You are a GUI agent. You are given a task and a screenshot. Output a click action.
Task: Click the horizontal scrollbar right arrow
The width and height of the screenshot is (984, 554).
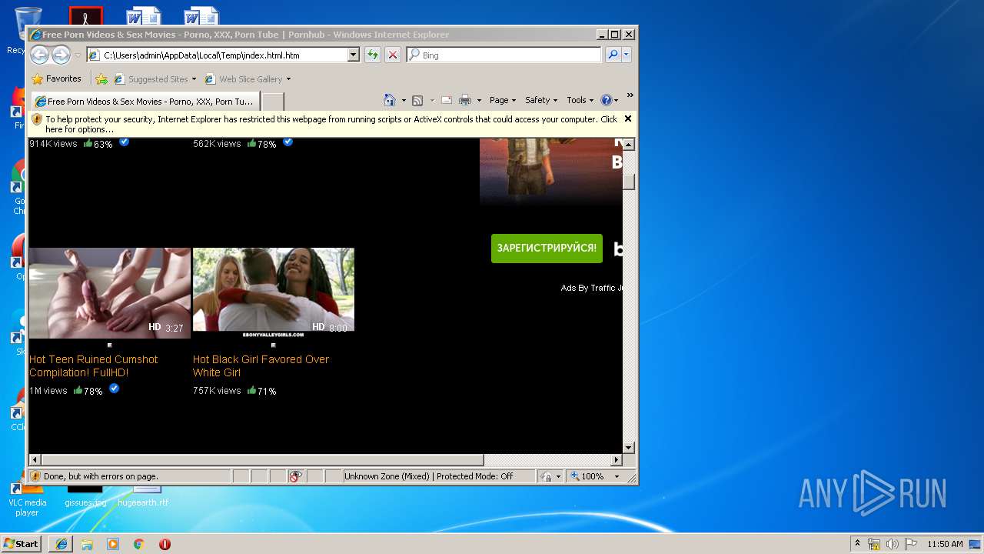coord(617,460)
